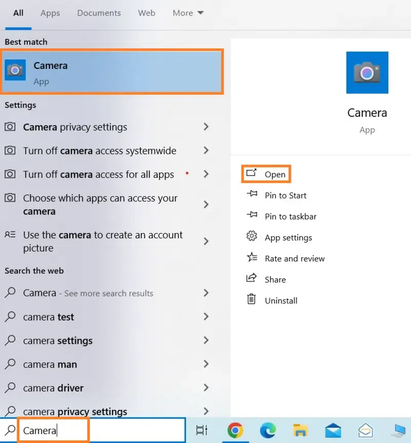This screenshot has width=411, height=443.
Task: Open Task View from the taskbar
Action: tap(202, 430)
